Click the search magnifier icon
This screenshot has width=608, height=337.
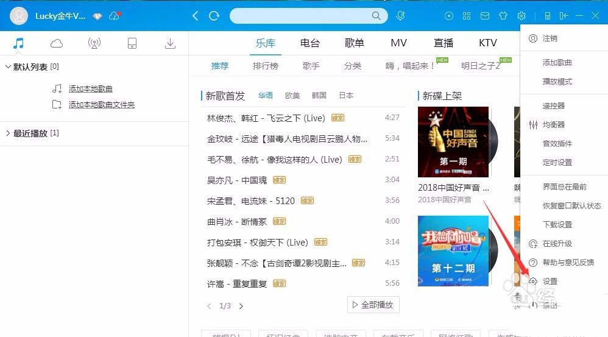tap(376, 16)
